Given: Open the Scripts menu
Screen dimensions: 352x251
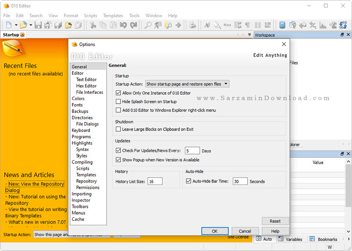Looking at the screenshot, I should tap(90, 16).
